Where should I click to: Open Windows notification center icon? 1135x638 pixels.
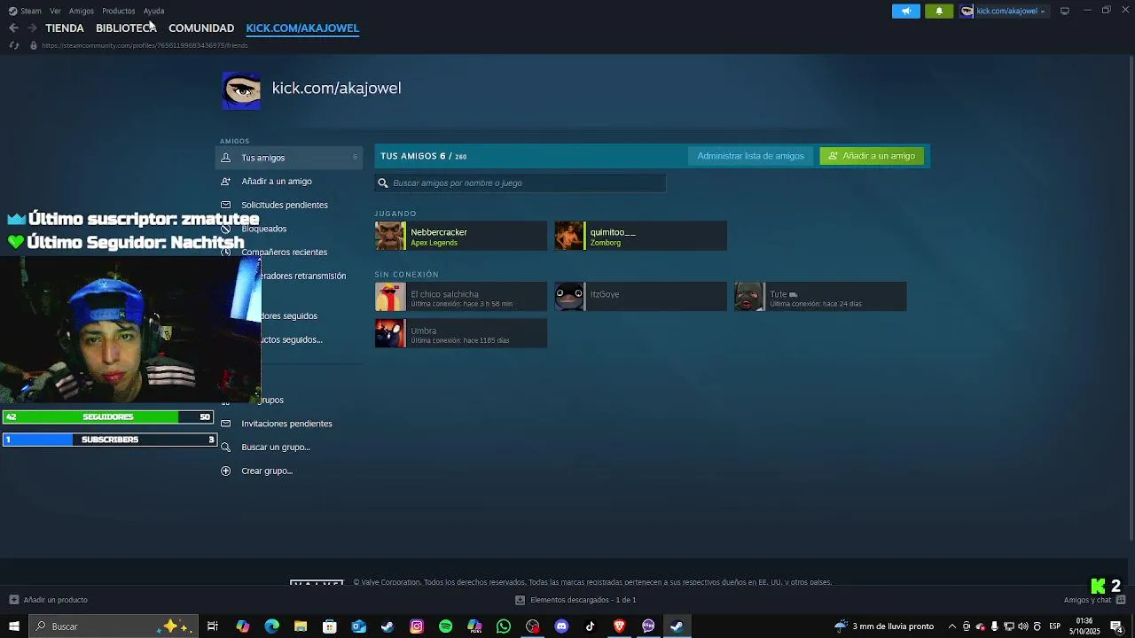pos(1116,626)
